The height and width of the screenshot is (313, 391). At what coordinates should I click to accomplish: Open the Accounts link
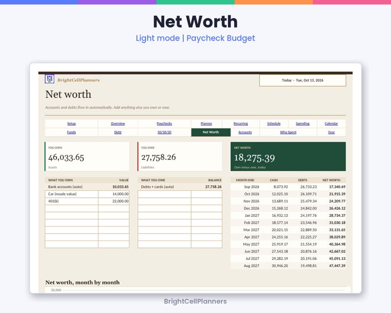click(245, 132)
